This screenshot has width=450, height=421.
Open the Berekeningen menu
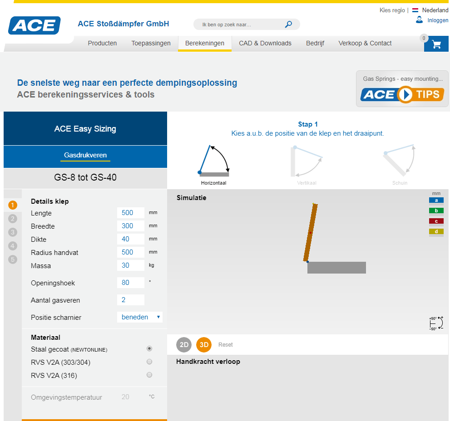tap(205, 43)
